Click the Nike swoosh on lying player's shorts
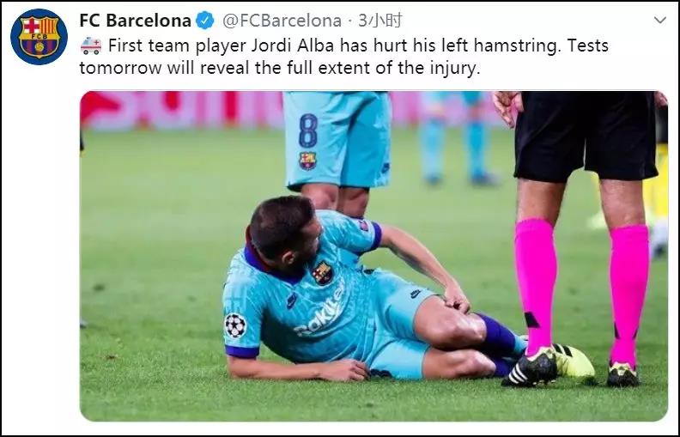 (x=415, y=294)
